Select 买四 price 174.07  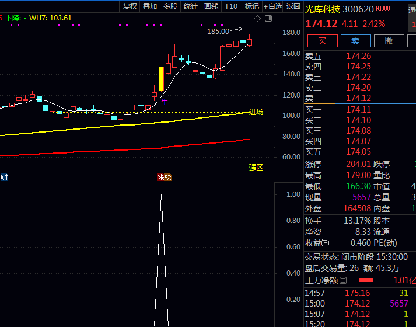coord(358,141)
